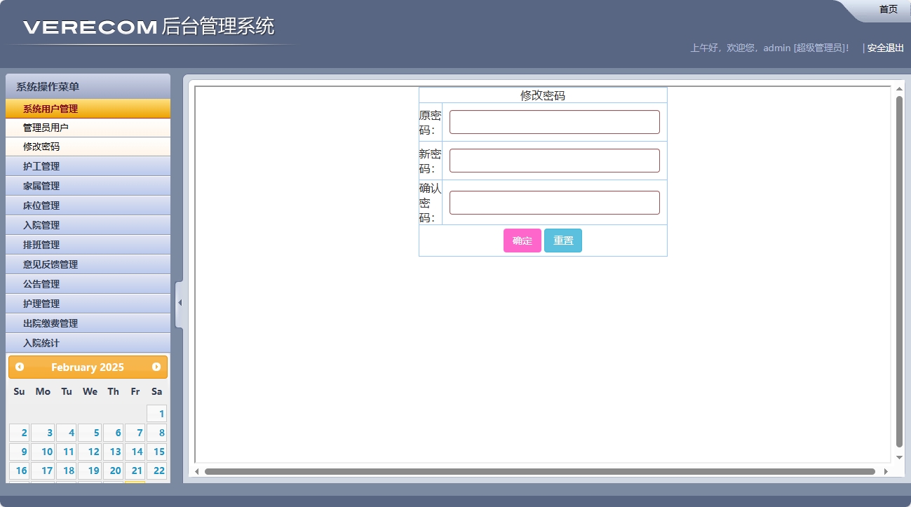Click scroll left arrow at bottom
Image resolution: width=911 pixels, height=507 pixels.
(x=197, y=471)
